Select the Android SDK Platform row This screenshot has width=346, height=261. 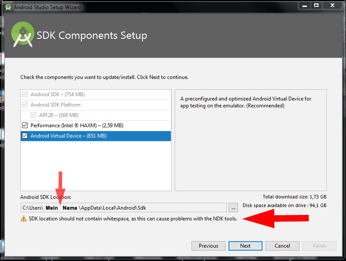96,105
